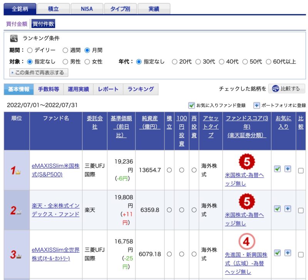Click the この条件で再表示する button
308x280 pixels.
point(39,73)
